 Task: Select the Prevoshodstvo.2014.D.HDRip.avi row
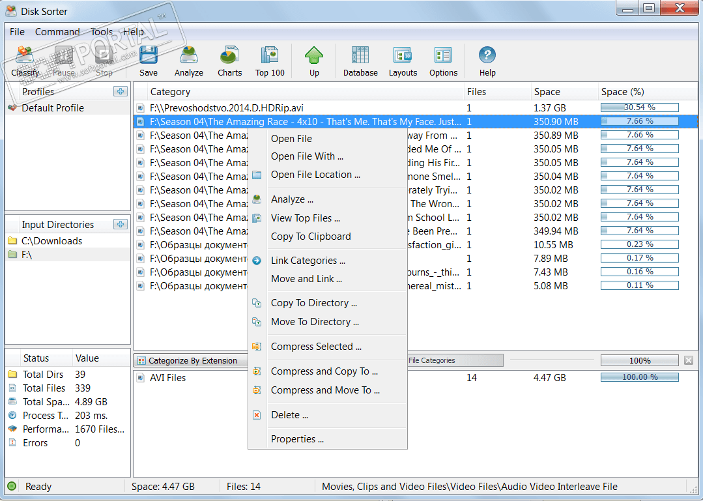click(415, 108)
